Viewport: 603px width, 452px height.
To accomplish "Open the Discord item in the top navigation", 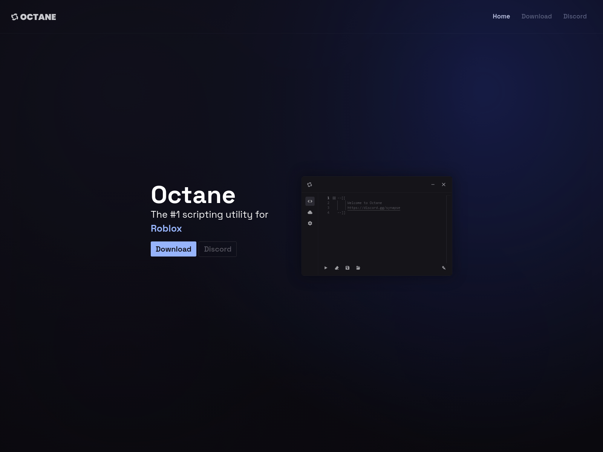I will [x=575, y=16].
